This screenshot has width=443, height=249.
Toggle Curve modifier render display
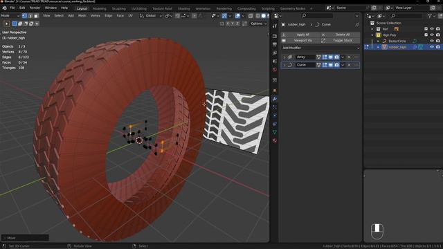336,65
